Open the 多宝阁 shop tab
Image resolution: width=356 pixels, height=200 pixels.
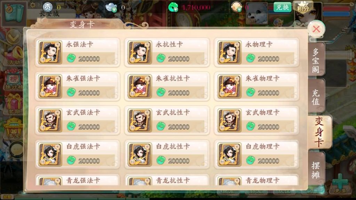316,60
